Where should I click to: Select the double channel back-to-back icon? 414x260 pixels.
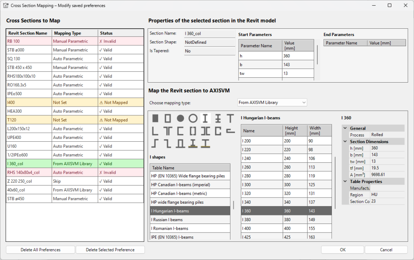point(205,131)
